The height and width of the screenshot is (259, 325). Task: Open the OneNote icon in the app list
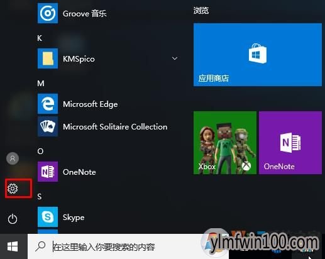pyautogui.click(x=48, y=172)
